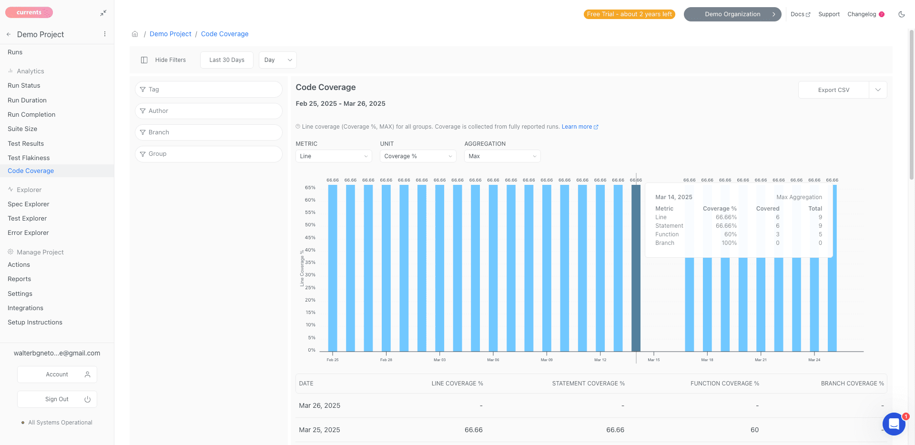
Task: Open the chat support bubble
Action: tap(894, 424)
